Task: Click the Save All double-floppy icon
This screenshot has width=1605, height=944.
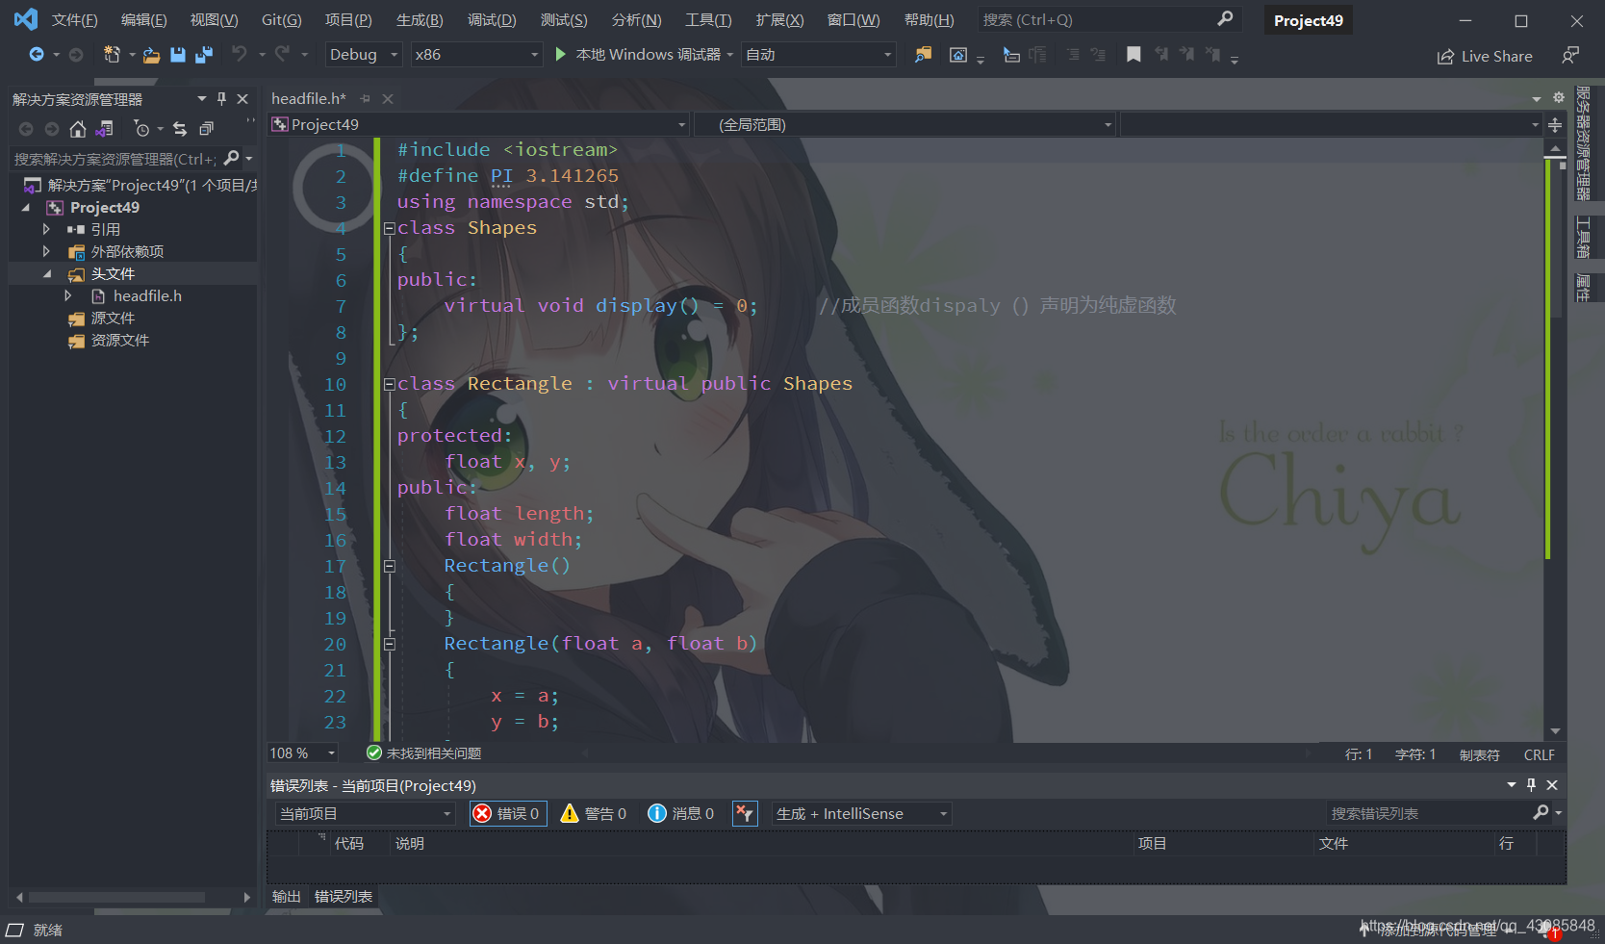Action: [x=203, y=55]
